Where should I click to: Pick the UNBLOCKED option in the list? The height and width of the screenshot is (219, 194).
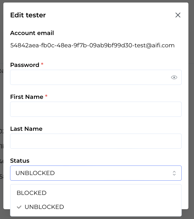(44, 207)
